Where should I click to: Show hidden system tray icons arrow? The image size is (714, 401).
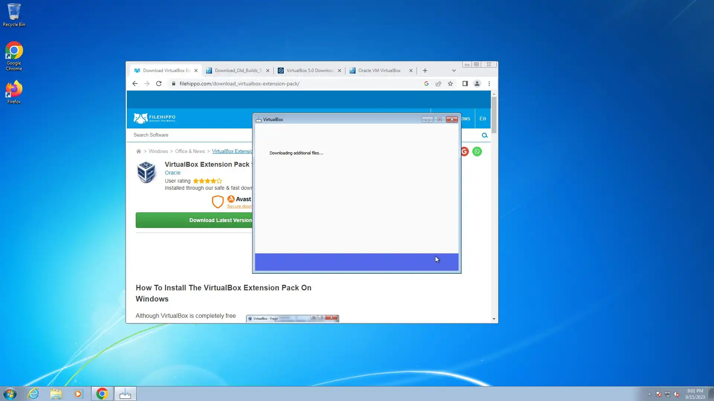click(649, 394)
